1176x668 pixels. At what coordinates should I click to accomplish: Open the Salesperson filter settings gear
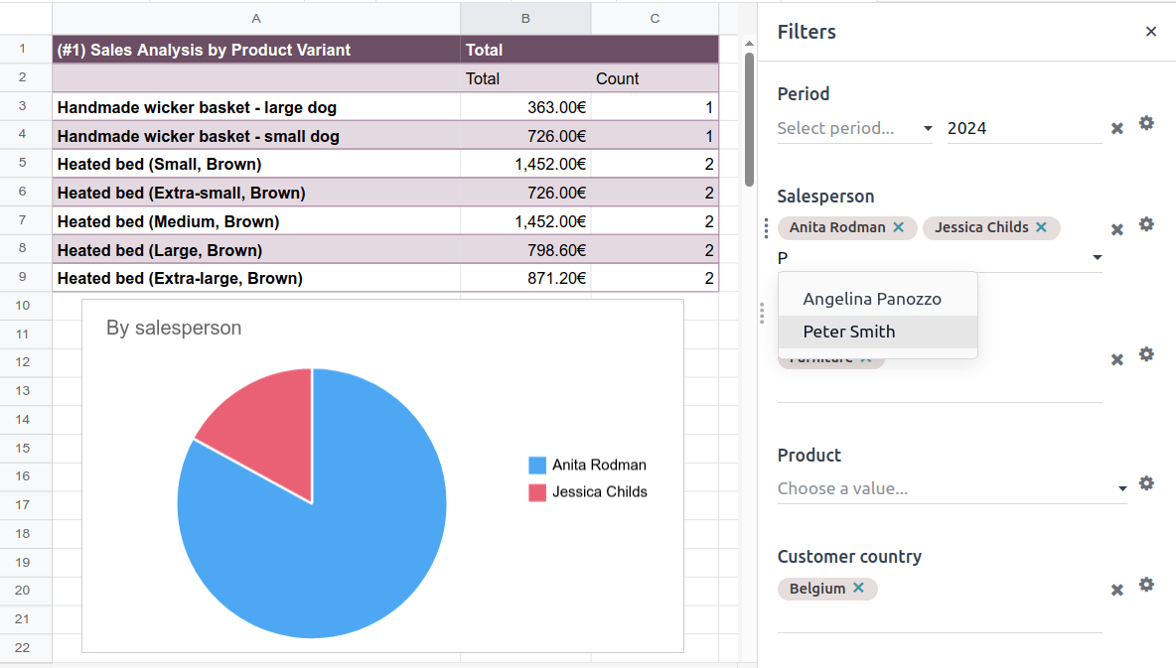point(1146,224)
